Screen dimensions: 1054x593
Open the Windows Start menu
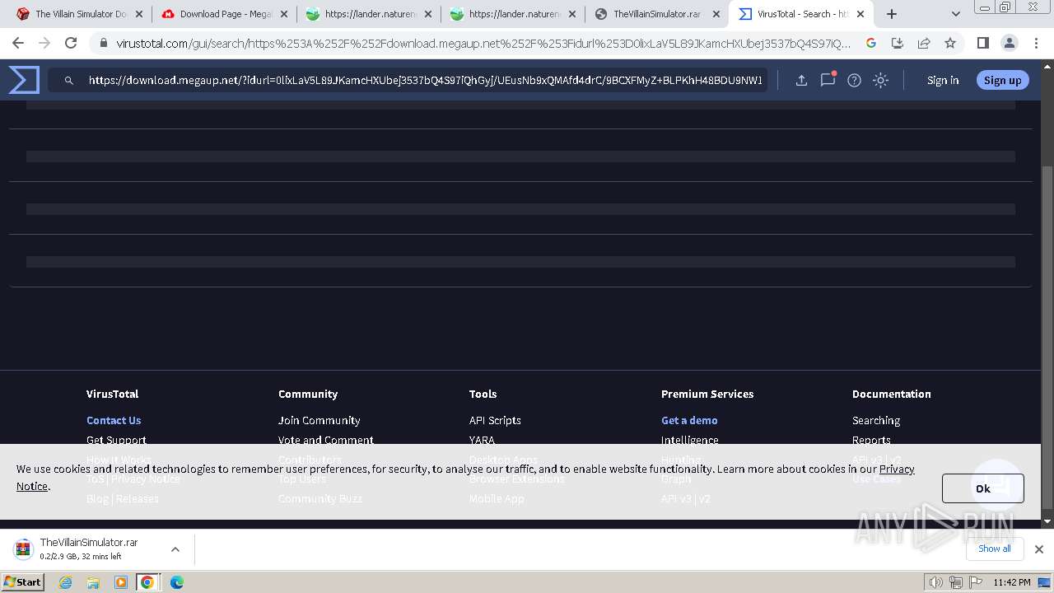pyautogui.click(x=23, y=581)
